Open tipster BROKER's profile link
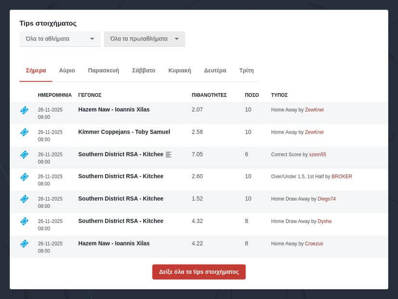 [x=342, y=177]
